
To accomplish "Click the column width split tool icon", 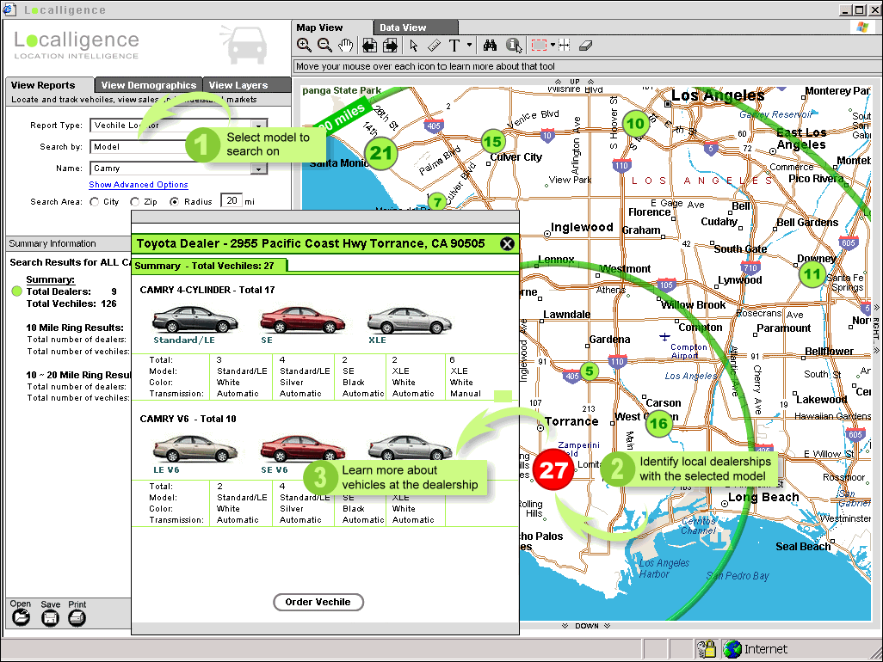I will coord(564,45).
